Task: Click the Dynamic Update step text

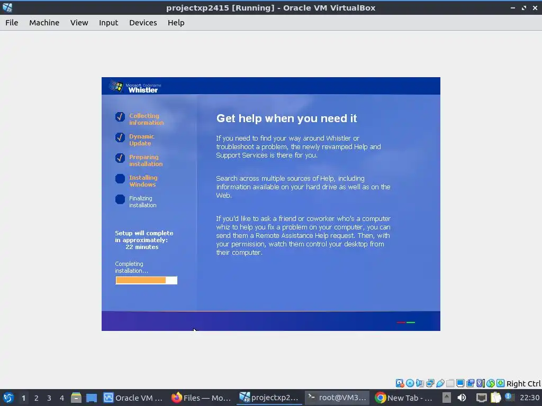Action: point(142,140)
